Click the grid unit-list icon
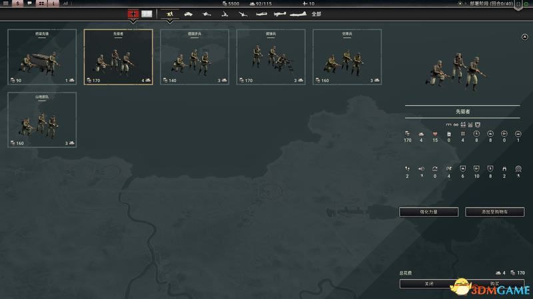 pyautogui.click(x=41, y=3)
